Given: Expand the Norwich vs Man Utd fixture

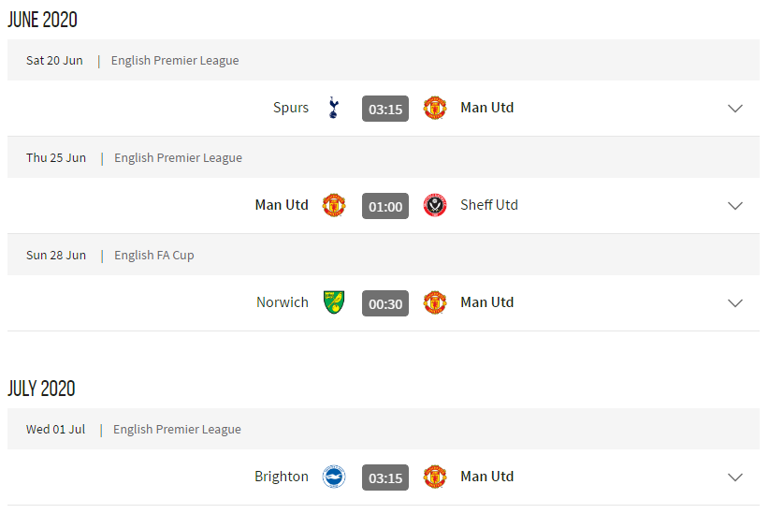Looking at the screenshot, I should (x=735, y=303).
